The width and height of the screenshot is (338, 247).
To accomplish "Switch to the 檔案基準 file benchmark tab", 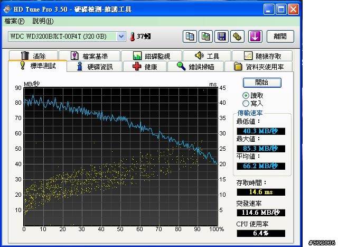I will (x=89, y=56).
